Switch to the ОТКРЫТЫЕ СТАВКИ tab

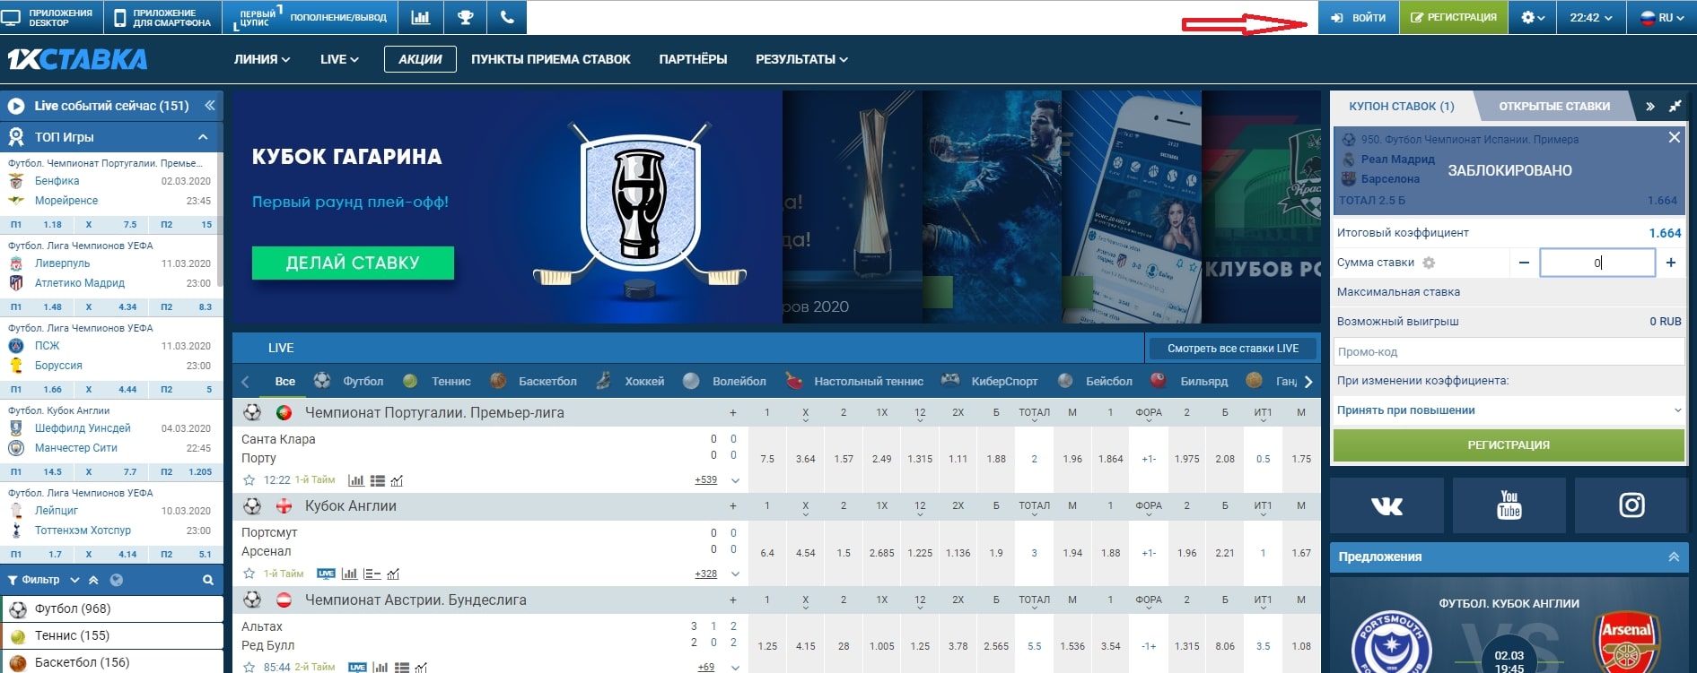coord(1553,106)
